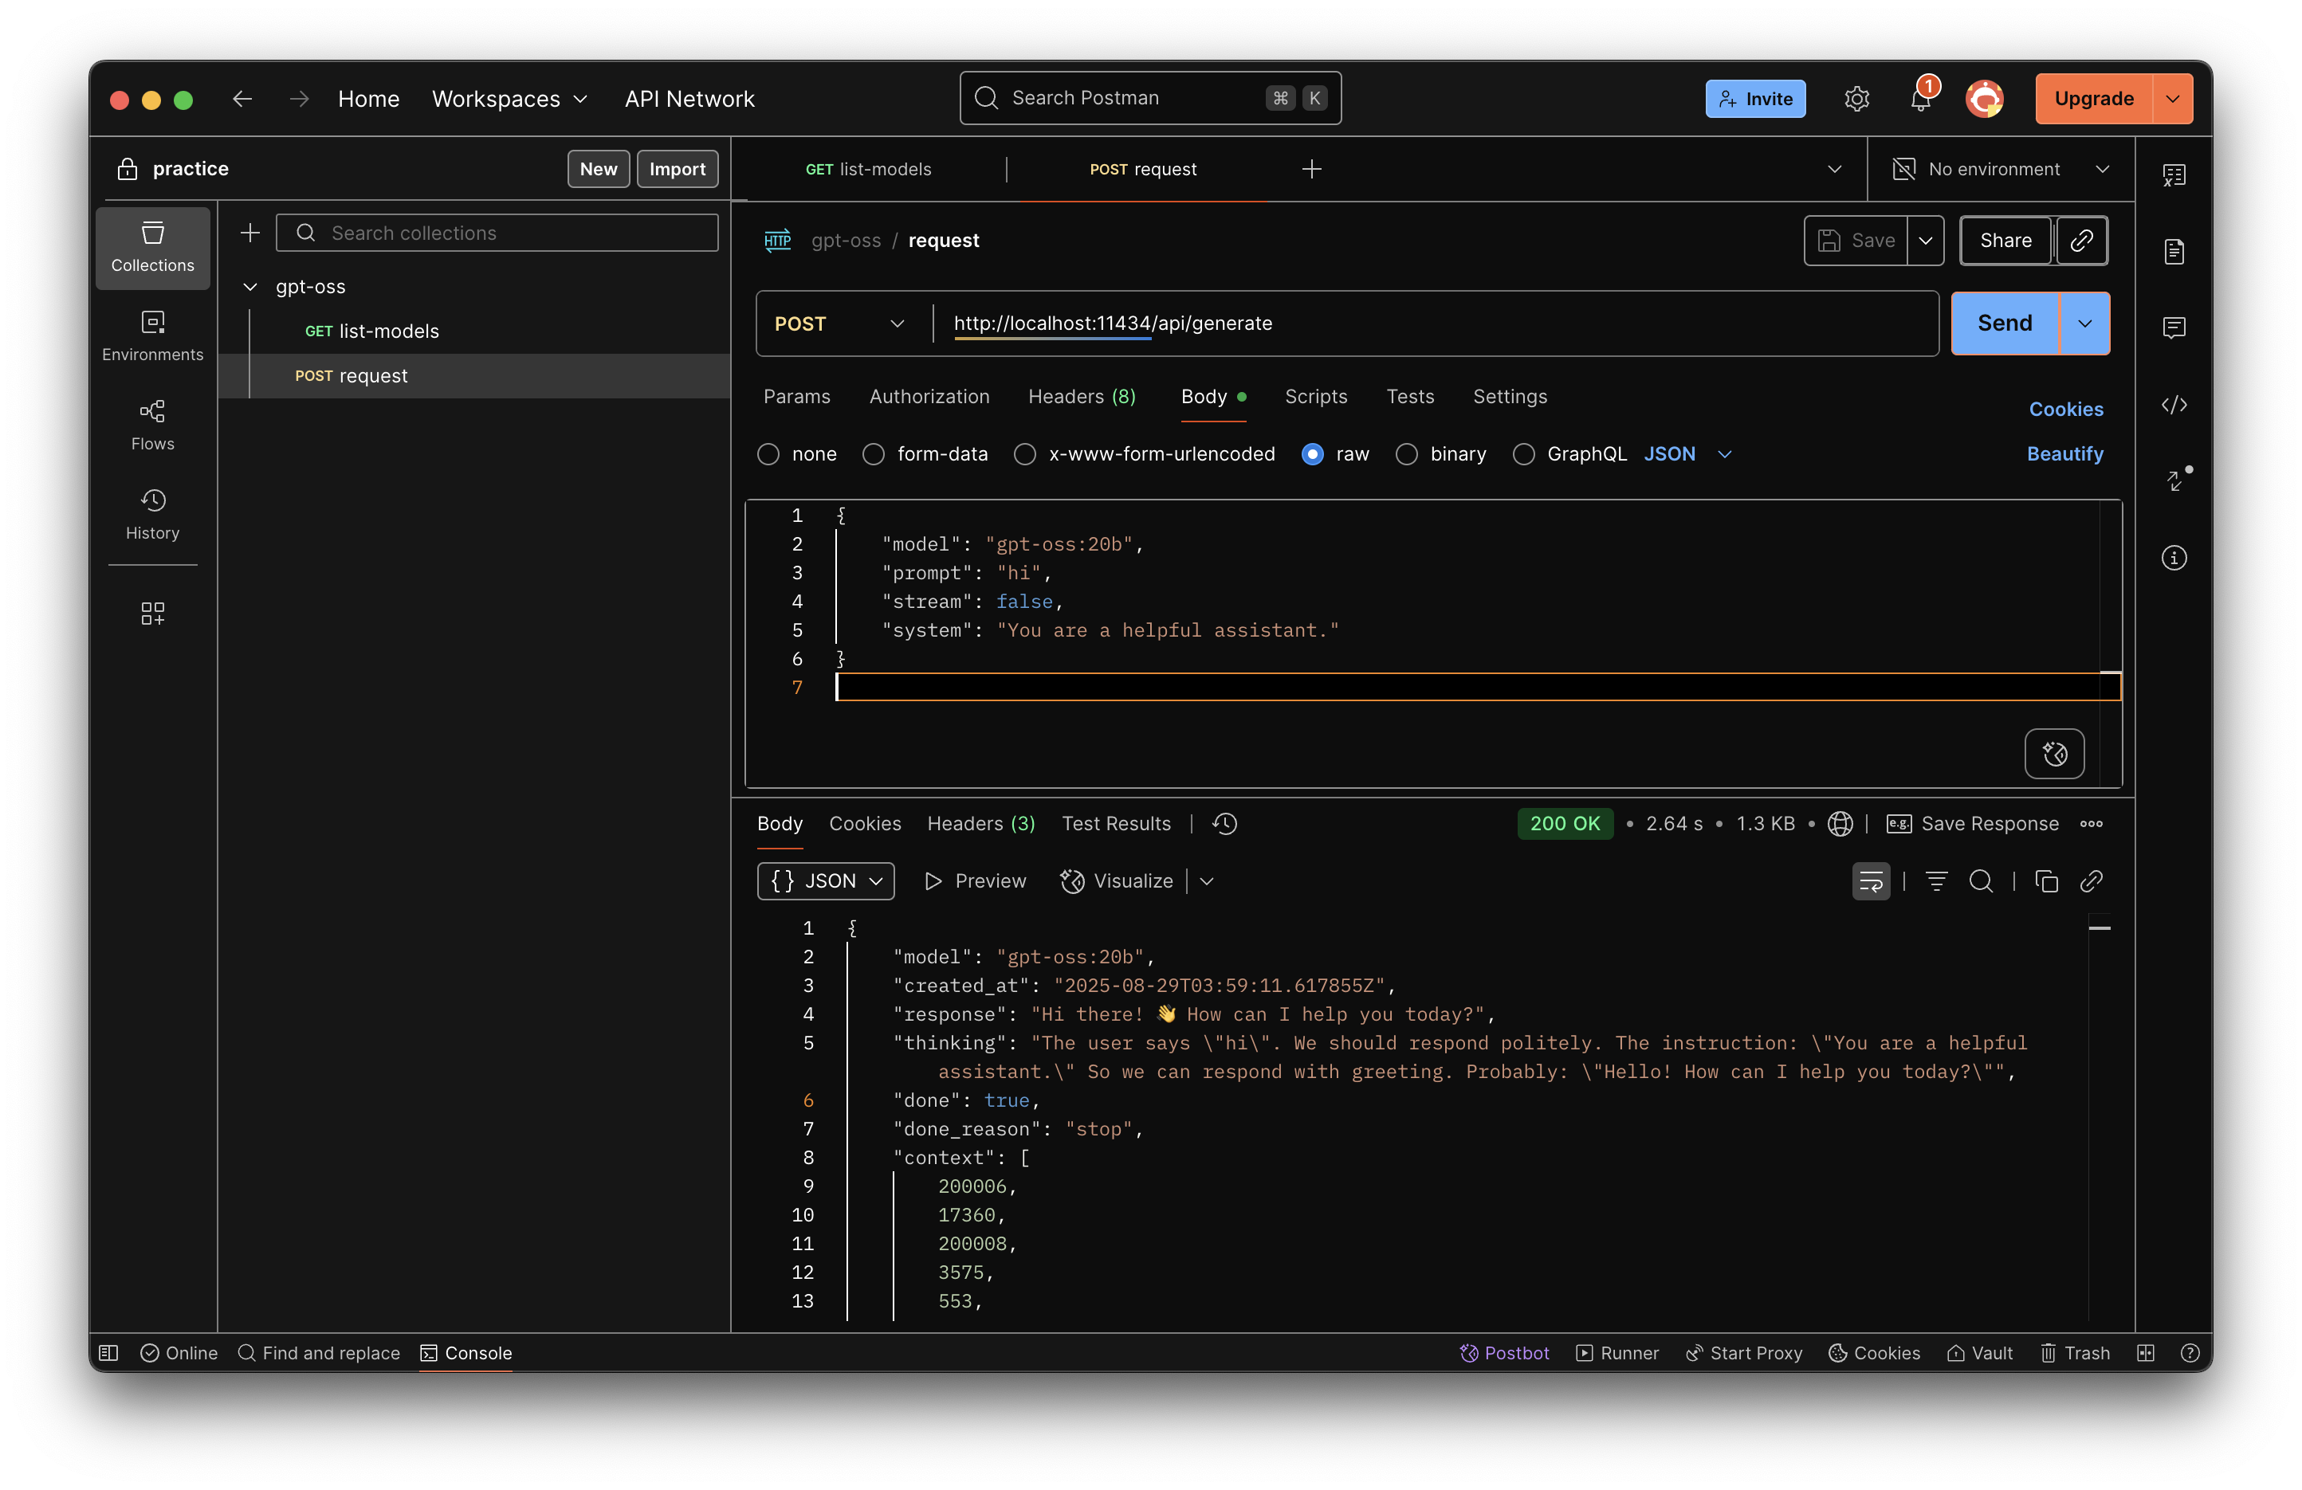The width and height of the screenshot is (2302, 1490).
Task: Click the Beautify link
Action: pyautogui.click(x=2064, y=453)
